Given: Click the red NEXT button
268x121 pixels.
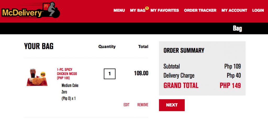Looking at the screenshot, I should coord(172,105).
